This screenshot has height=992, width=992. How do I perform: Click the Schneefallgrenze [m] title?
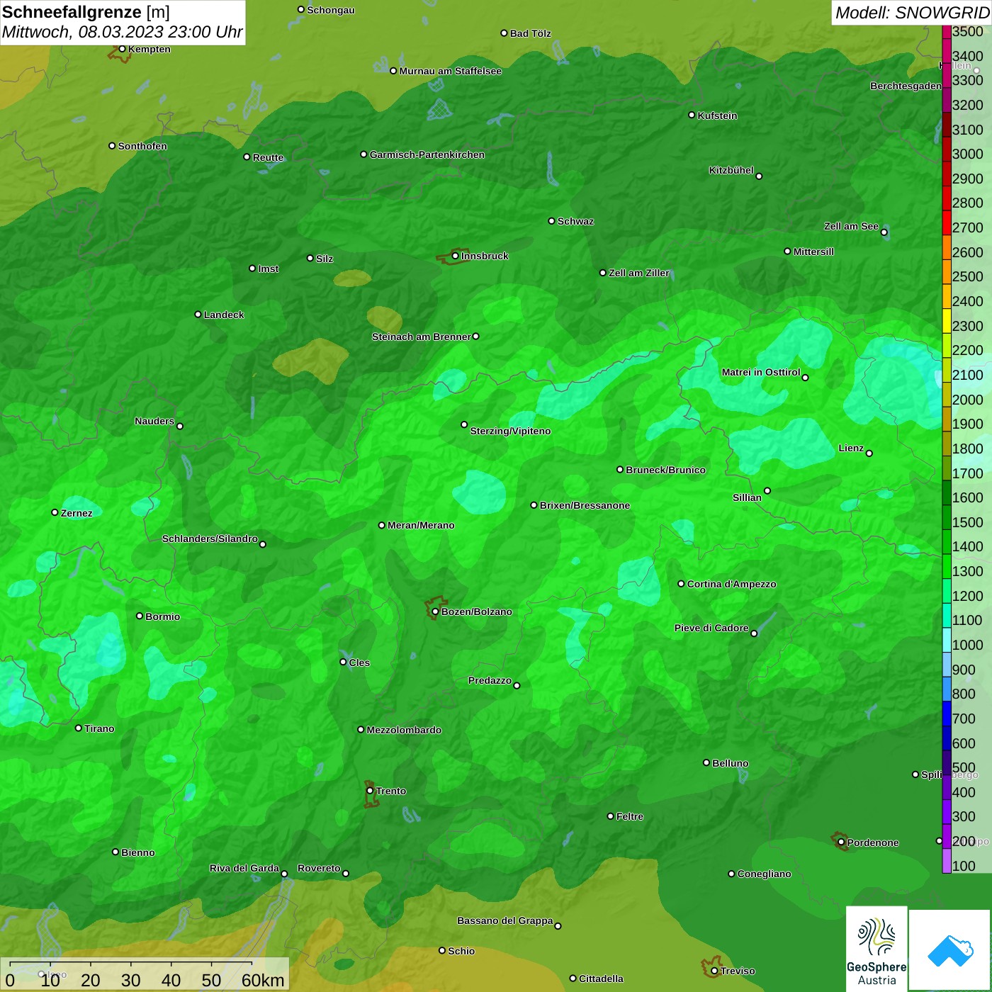tap(86, 12)
